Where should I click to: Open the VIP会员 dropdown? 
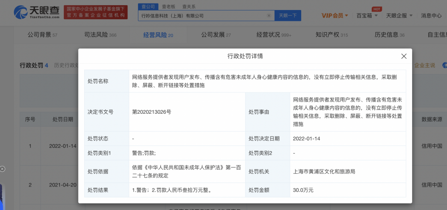335,16
